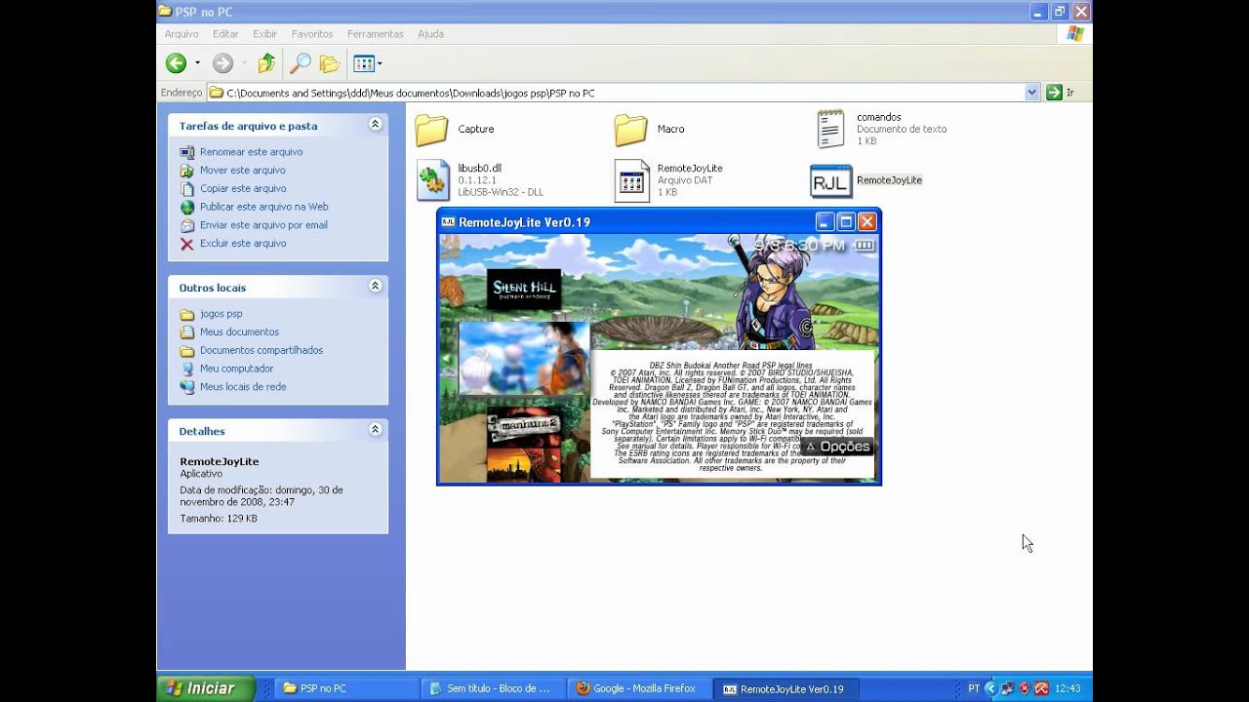The height and width of the screenshot is (702, 1249).
Task: Click the Dragon Ball game thumbnail
Action: coord(523,358)
